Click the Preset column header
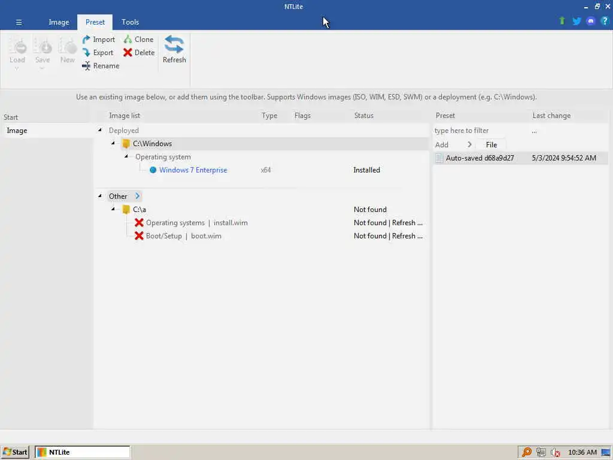 pos(445,116)
